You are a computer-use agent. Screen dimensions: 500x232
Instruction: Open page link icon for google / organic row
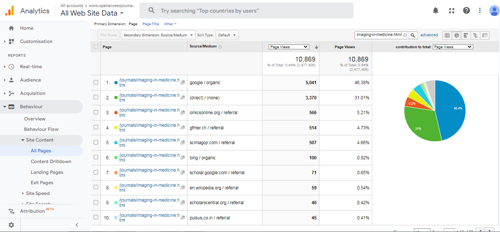pos(183,83)
